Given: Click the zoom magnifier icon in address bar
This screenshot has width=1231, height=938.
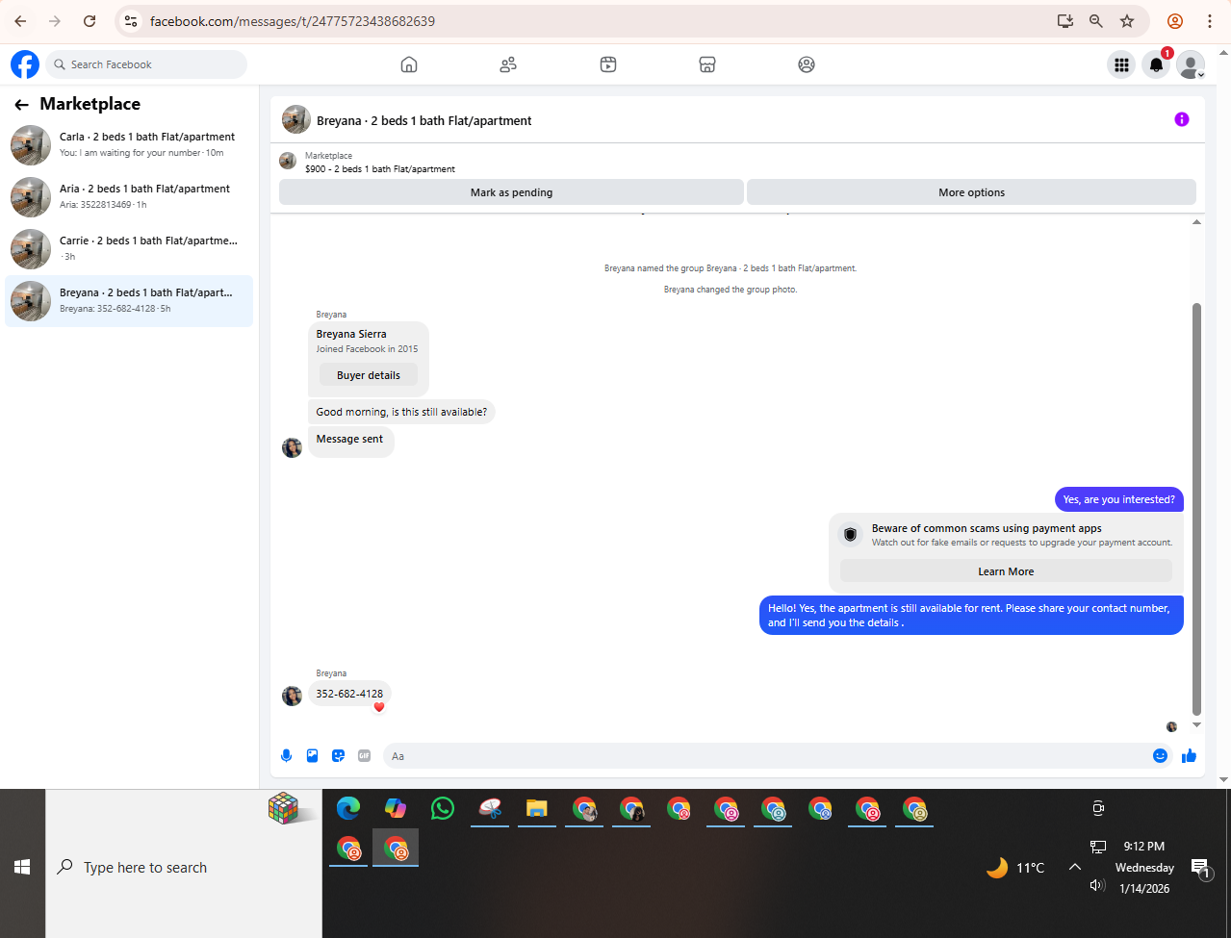Looking at the screenshot, I should pyautogui.click(x=1096, y=21).
